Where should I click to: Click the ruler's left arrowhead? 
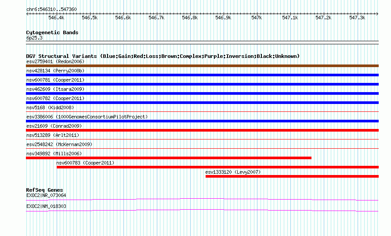tap(27, 14)
